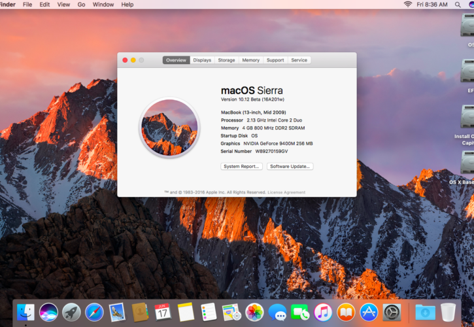The height and width of the screenshot is (327, 474).
Task: Launch Safari compass icon in Dock
Action: click(94, 312)
